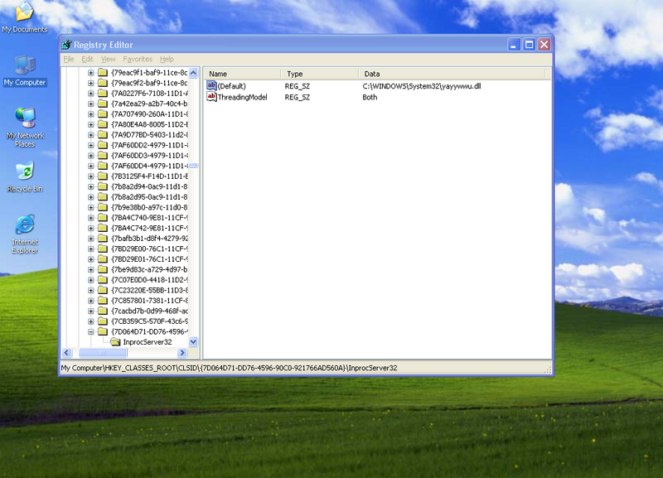
Task: Sort values by the Type column header
Action: click(x=320, y=74)
